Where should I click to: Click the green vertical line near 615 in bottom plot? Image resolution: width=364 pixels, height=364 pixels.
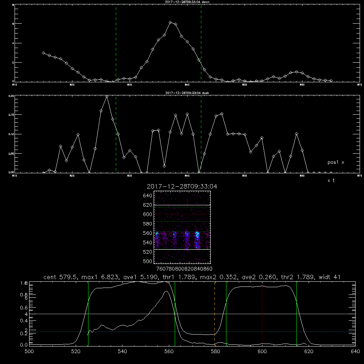[x=296, y=313]
